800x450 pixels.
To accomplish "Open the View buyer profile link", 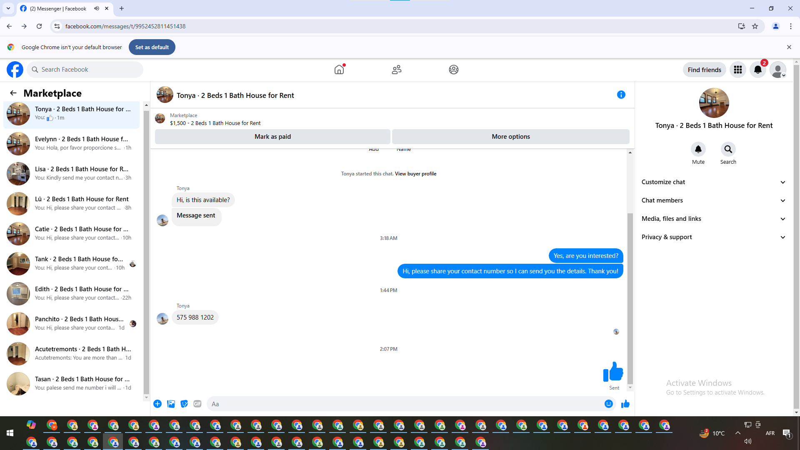I will click(x=415, y=174).
